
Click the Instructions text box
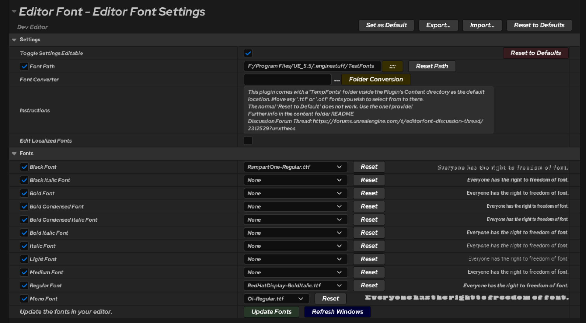pos(368,110)
